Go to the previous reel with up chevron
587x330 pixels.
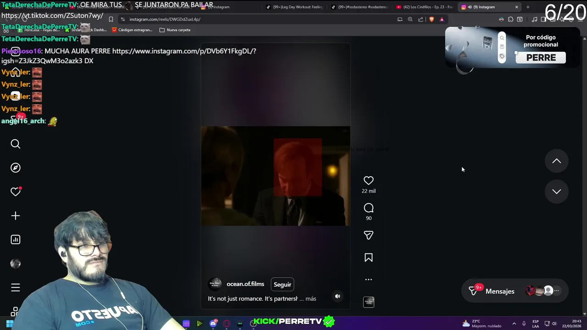coord(556,161)
